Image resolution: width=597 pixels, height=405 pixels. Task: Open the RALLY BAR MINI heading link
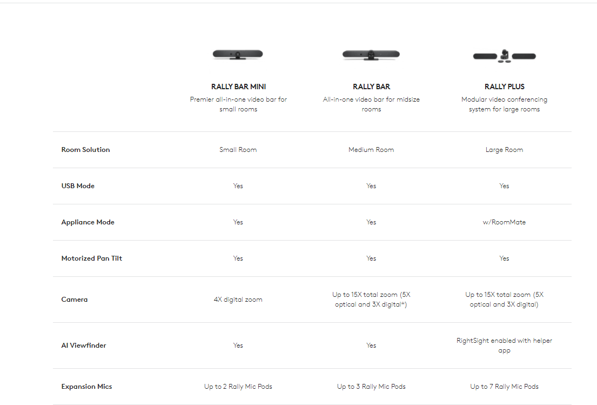click(238, 87)
